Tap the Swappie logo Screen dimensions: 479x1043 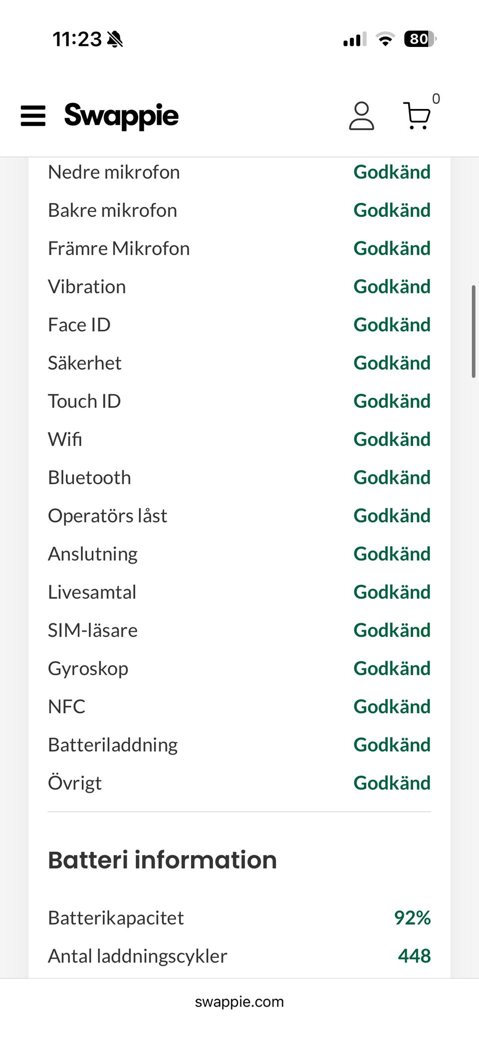121,115
